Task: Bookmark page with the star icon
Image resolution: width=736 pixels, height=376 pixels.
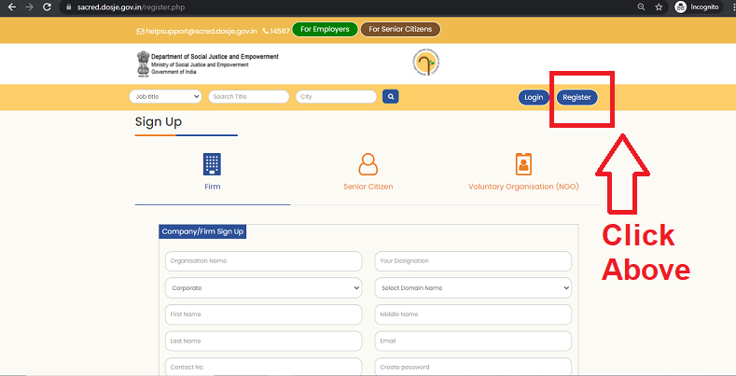Action: (x=659, y=7)
